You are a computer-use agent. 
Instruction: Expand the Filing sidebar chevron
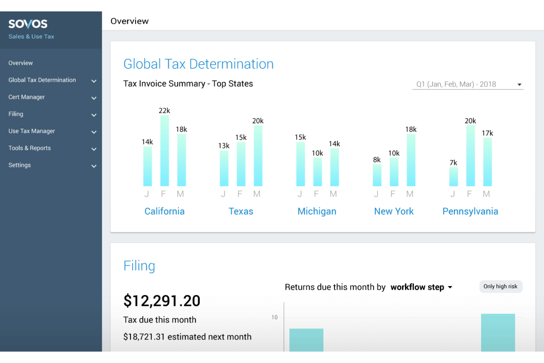tap(94, 115)
